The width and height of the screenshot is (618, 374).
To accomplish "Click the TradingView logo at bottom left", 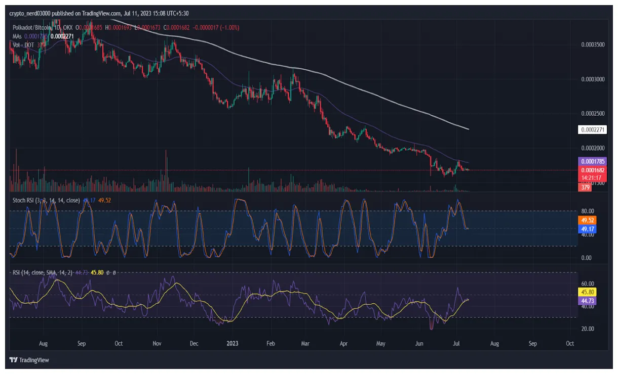I will [30, 360].
